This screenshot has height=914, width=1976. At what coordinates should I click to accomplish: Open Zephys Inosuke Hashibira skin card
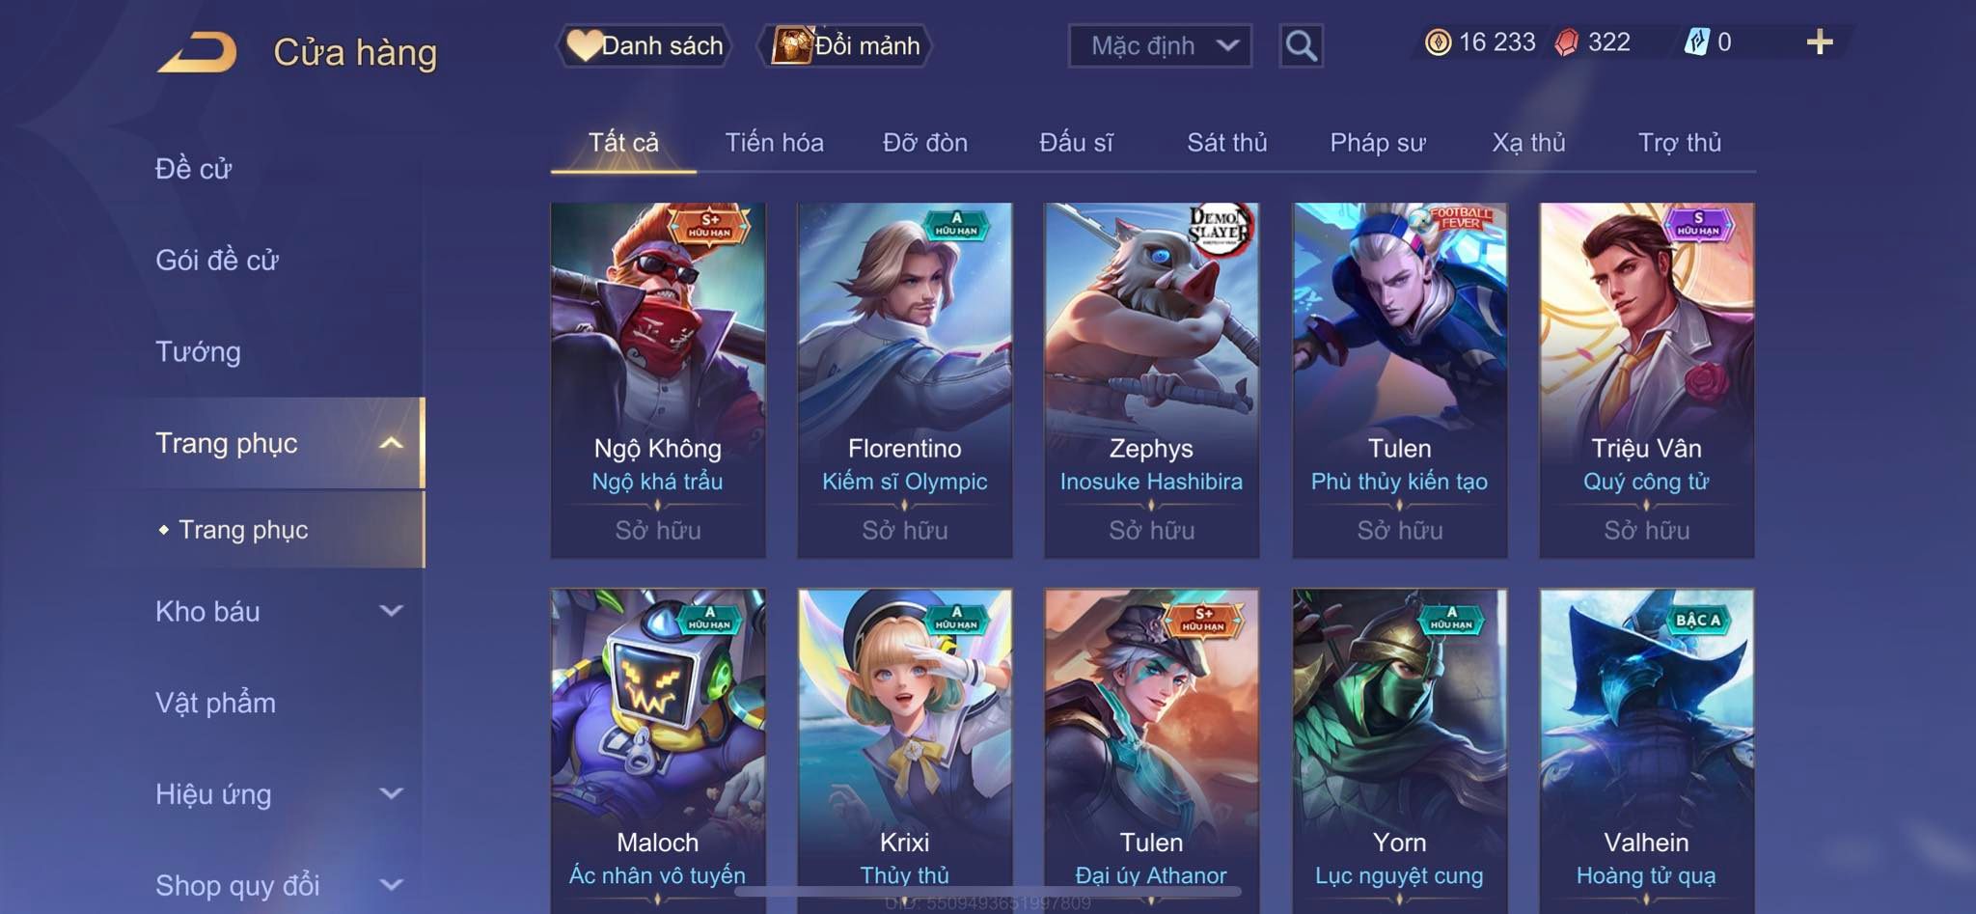click(x=1151, y=380)
